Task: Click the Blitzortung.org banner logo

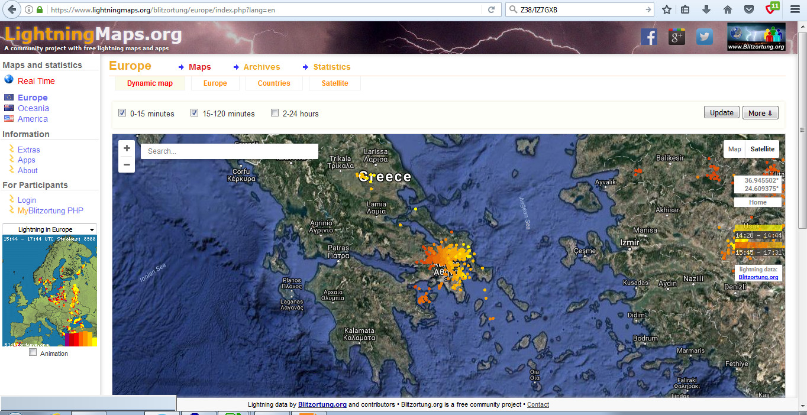Action: (x=756, y=37)
